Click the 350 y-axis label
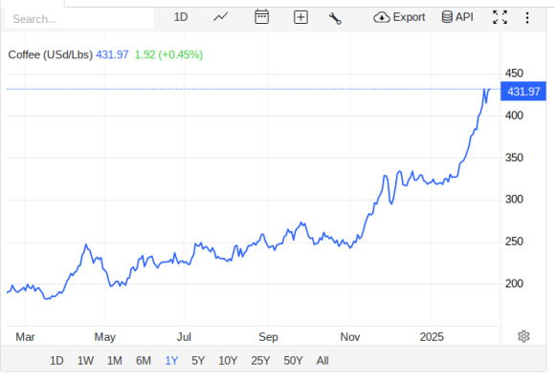 (x=514, y=158)
